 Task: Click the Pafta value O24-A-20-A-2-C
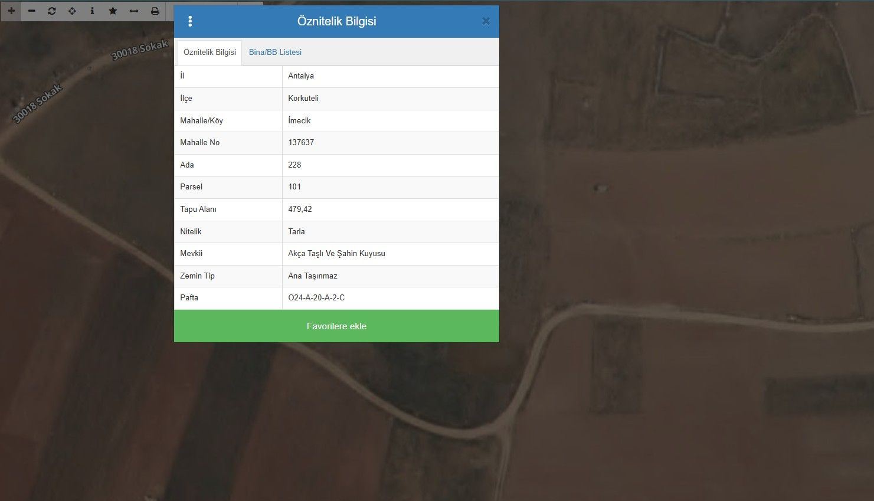tap(316, 298)
